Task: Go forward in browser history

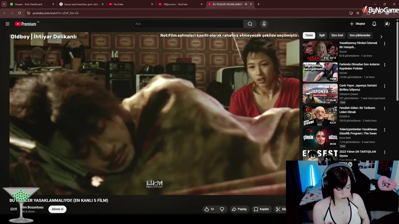Action: point(12,13)
